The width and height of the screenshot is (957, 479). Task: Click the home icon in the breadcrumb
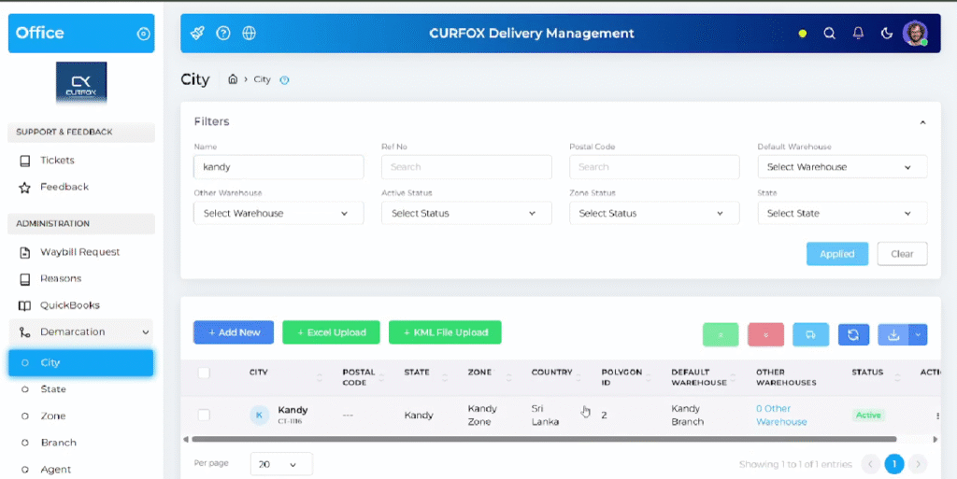coord(233,79)
